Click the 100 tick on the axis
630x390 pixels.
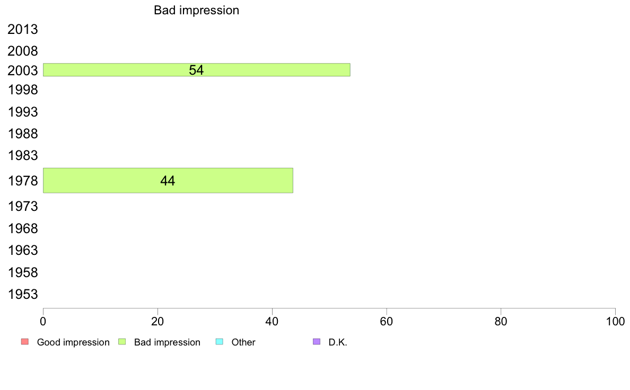615,321
